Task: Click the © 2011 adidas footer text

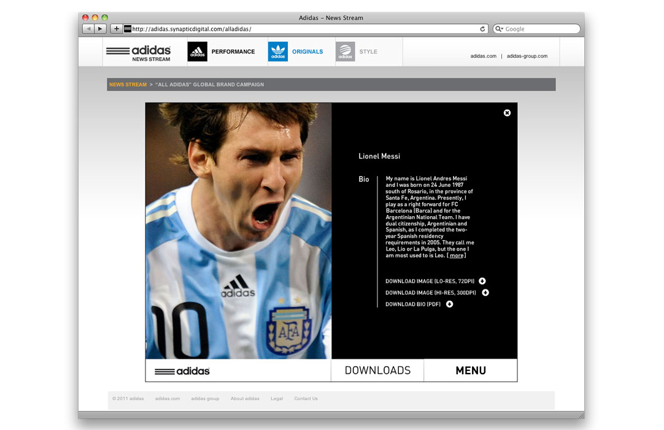Action: coord(128,399)
